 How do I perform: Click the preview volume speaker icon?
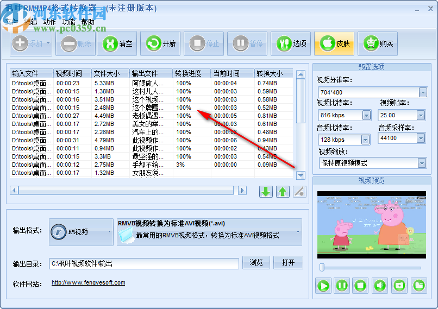click(x=380, y=286)
